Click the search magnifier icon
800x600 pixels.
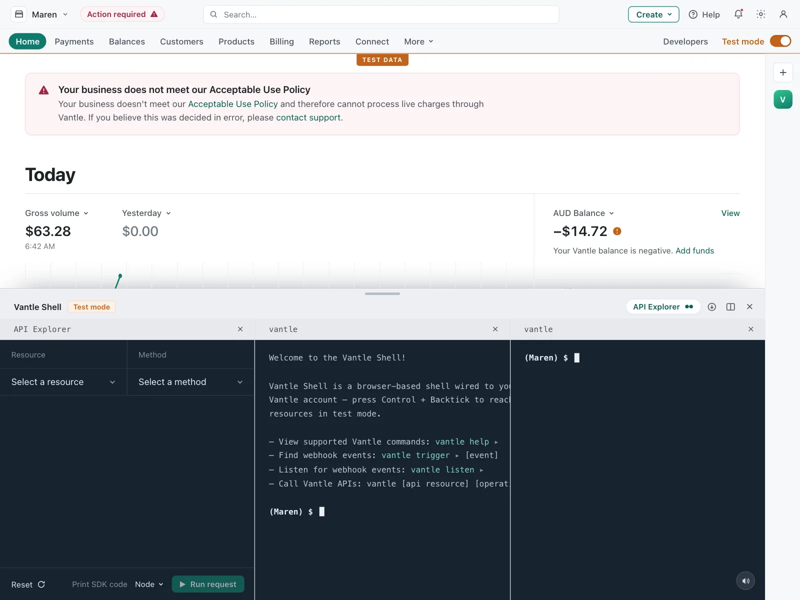click(x=213, y=14)
